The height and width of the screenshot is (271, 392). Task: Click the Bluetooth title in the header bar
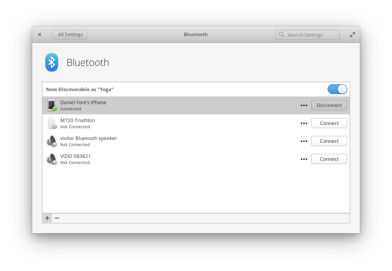point(196,35)
